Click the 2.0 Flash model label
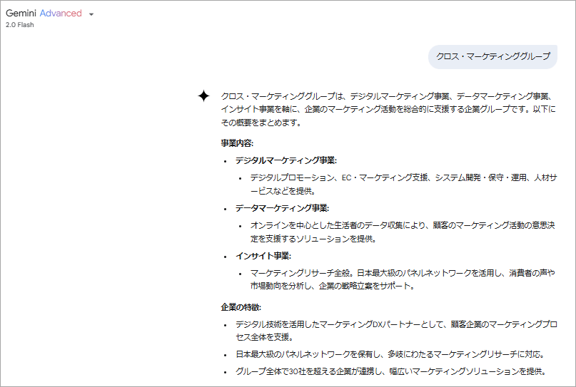The width and height of the screenshot is (576, 387). click(20, 25)
